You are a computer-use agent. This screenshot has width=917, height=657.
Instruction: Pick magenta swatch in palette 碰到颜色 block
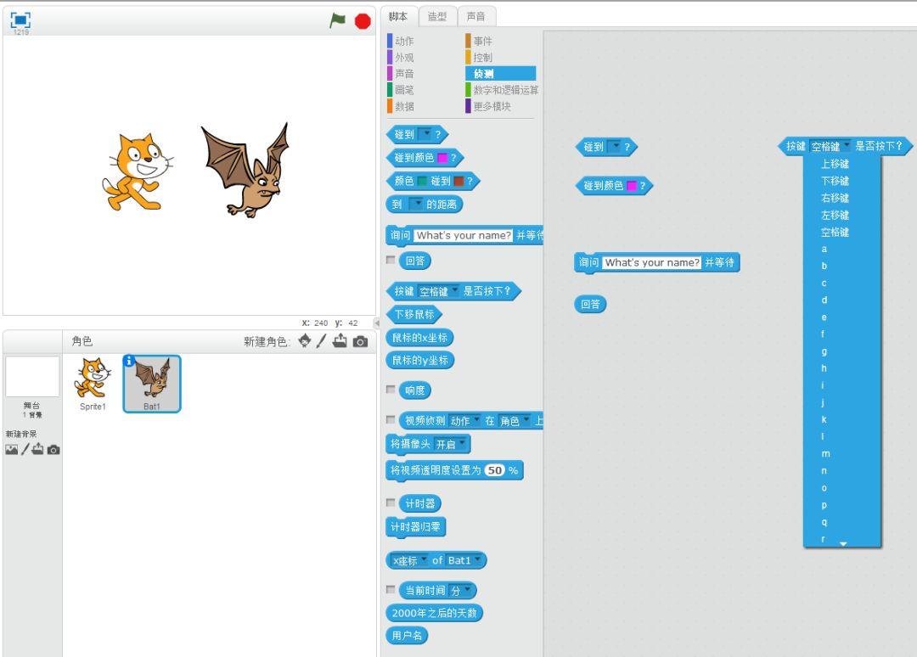point(442,158)
